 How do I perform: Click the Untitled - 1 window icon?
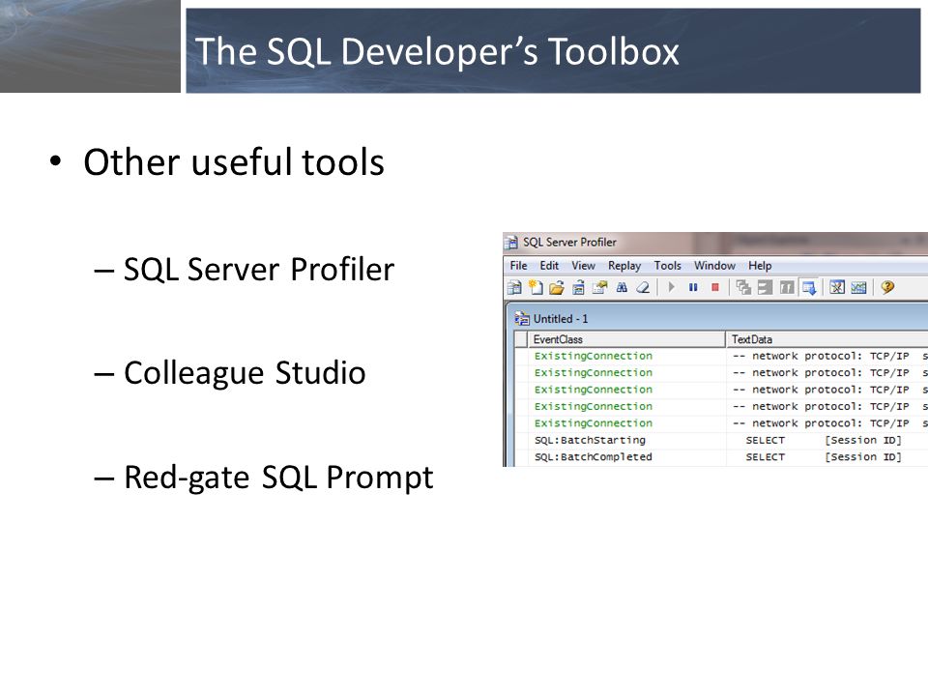click(x=522, y=319)
